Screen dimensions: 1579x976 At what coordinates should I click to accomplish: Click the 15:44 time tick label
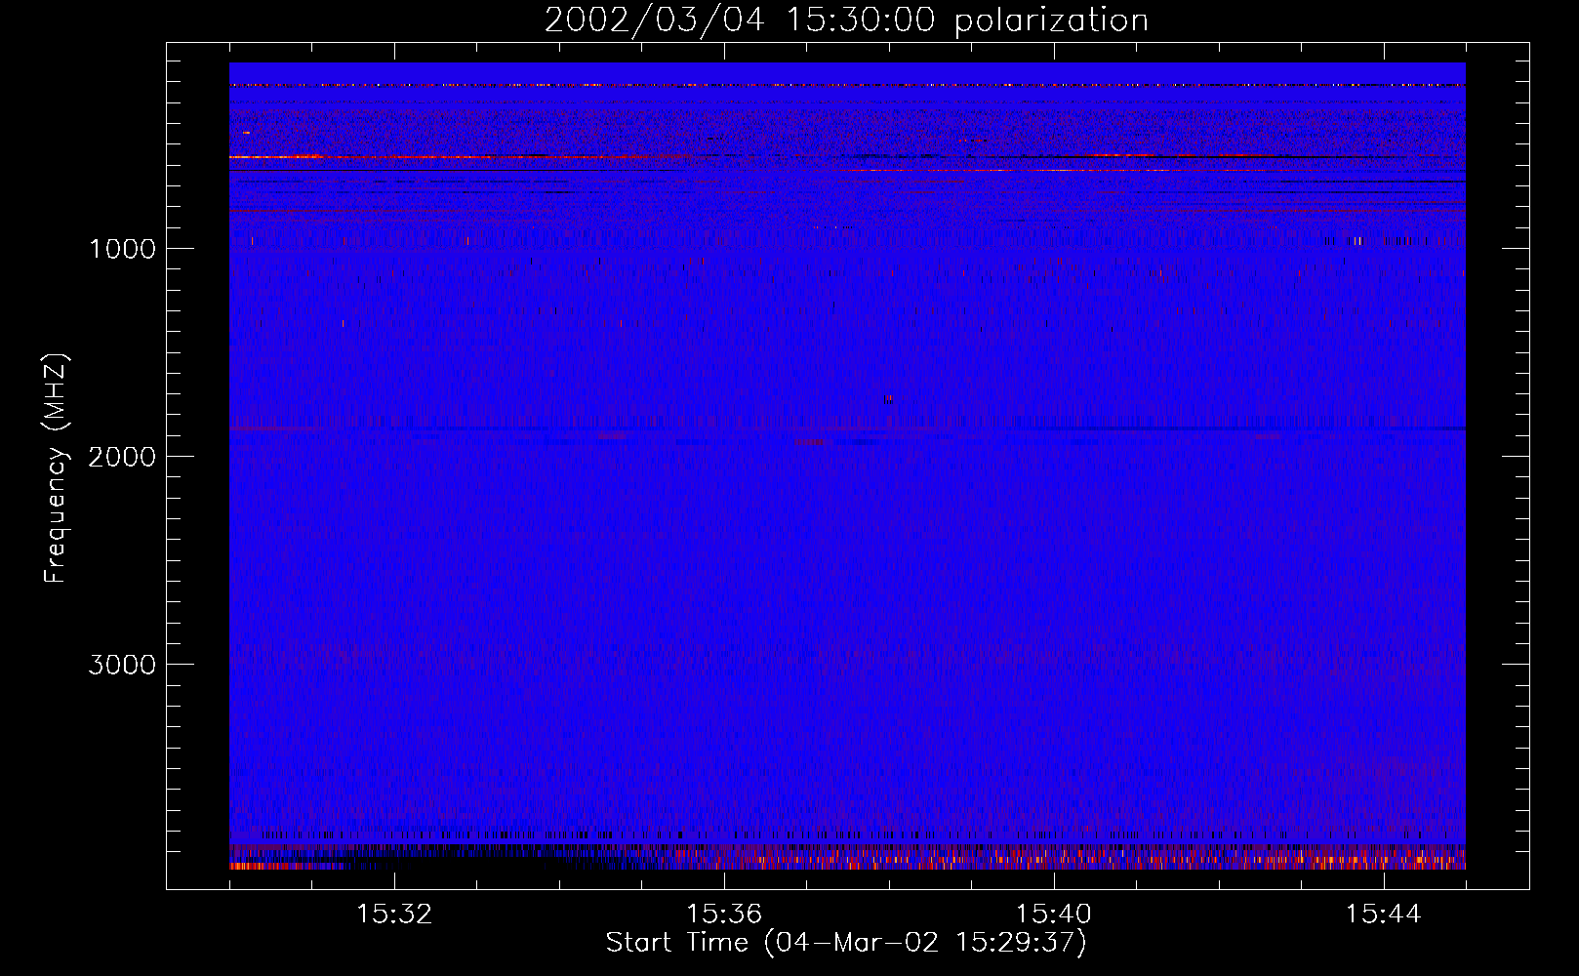pyautogui.click(x=1384, y=915)
